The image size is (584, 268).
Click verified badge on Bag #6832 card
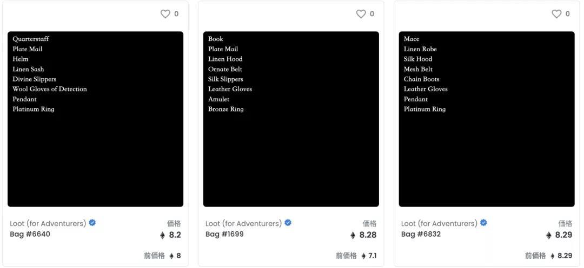[x=483, y=223]
